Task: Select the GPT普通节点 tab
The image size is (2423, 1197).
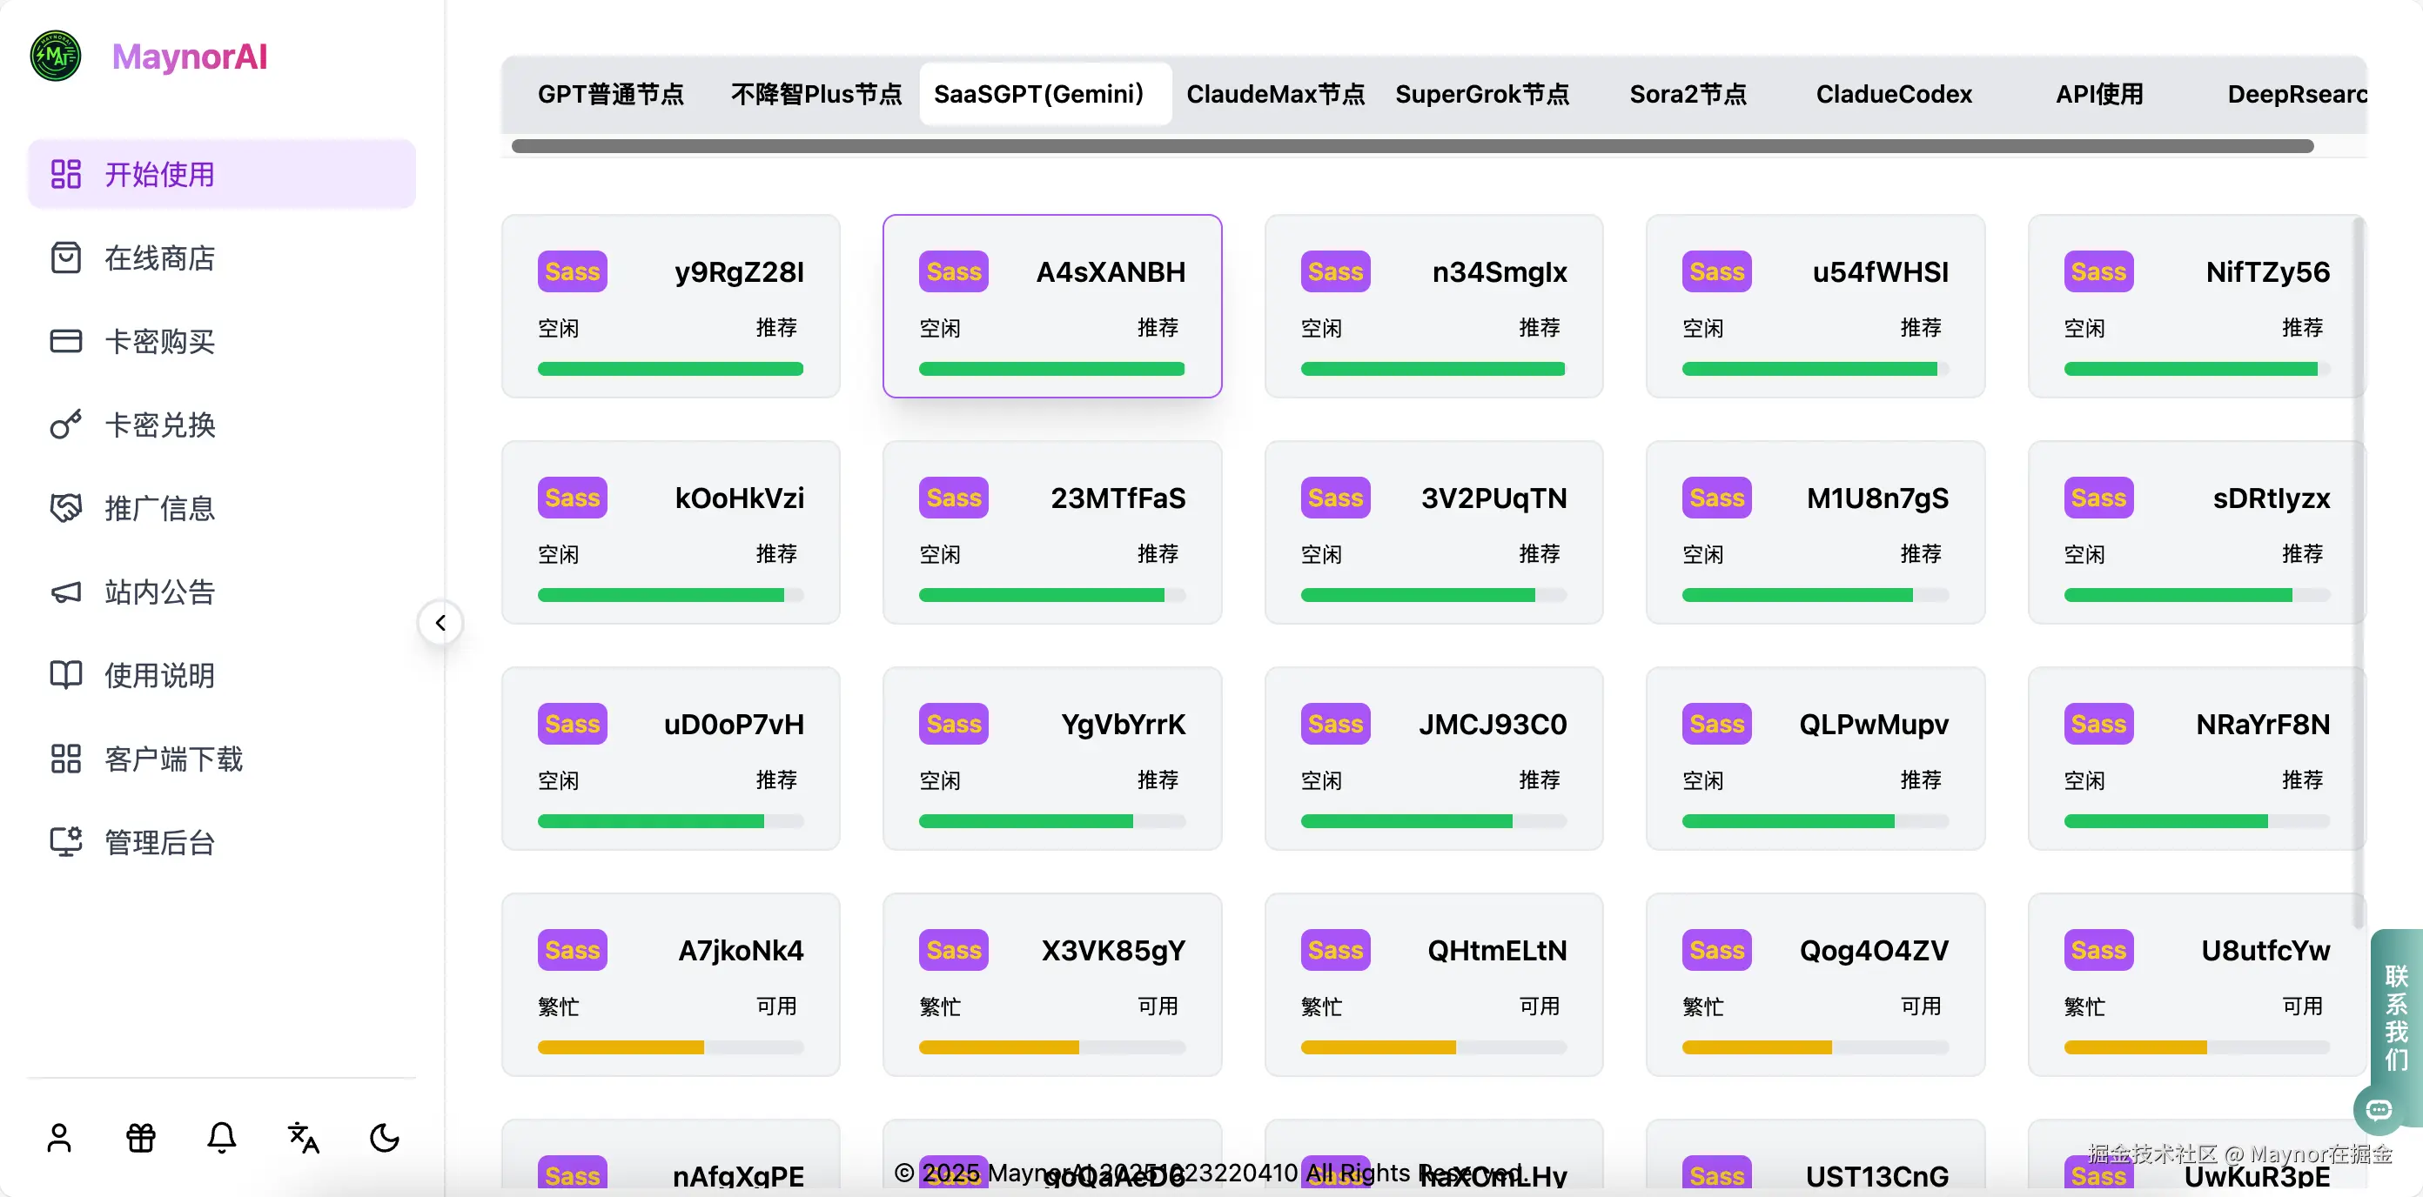Action: (x=610, y=94)
